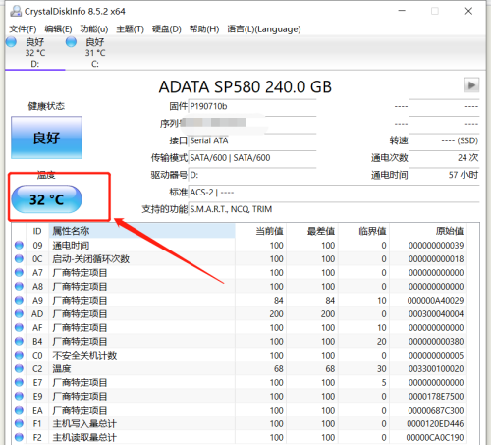The width and height of the screenshot is (491, 445).
Task: Select the D: disk tab
Action: click(x=35, y=53)
